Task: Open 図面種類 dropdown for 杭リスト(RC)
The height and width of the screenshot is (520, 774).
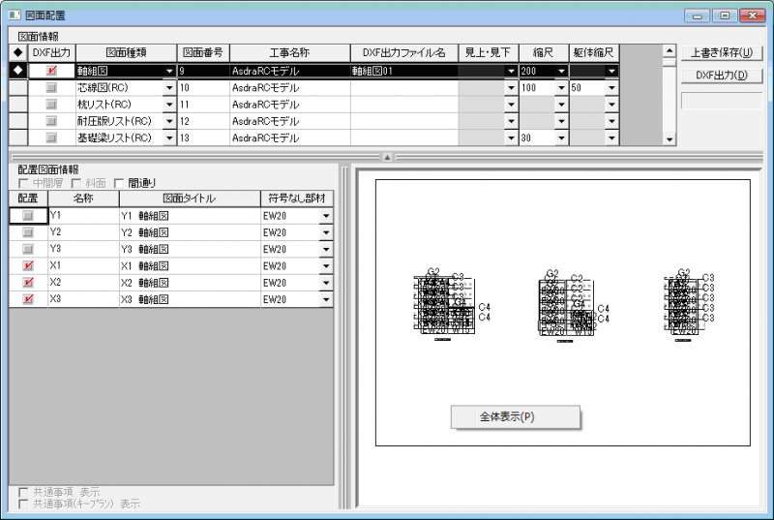Action: pyautogui.click(x=169, y=105)
